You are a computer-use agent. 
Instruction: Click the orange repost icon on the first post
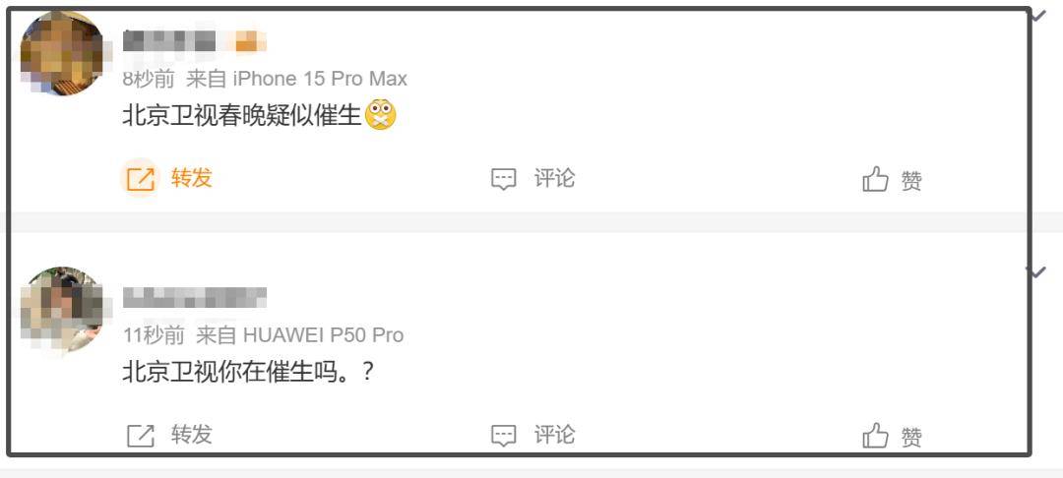click(140, 179)
